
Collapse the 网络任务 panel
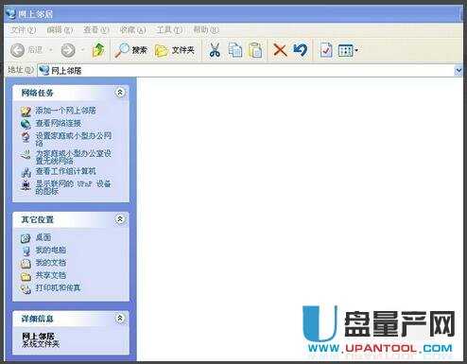click(x=120, y=93)
